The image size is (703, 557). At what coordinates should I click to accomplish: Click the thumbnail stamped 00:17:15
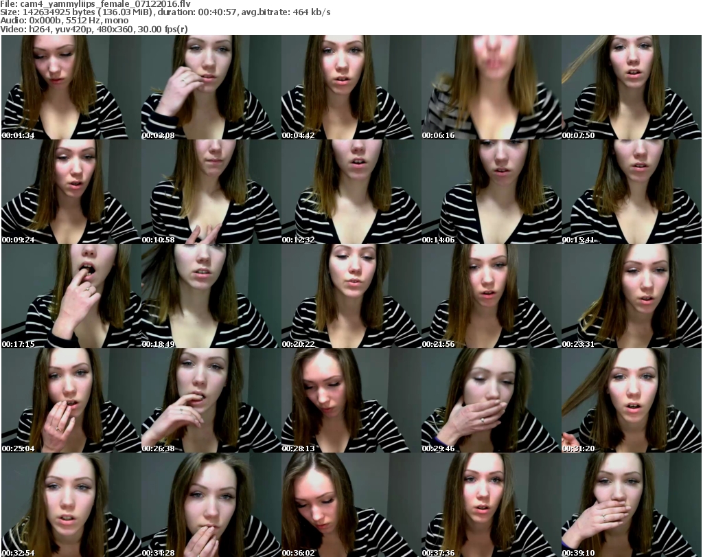click(x=71, y=296)
